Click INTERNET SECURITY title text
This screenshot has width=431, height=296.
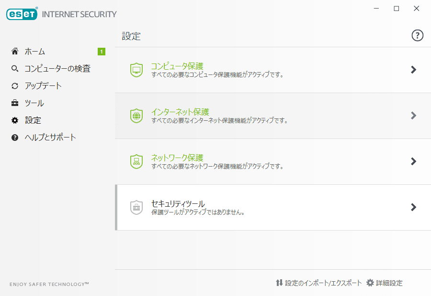pyautogui.click(x=79, y=14)
